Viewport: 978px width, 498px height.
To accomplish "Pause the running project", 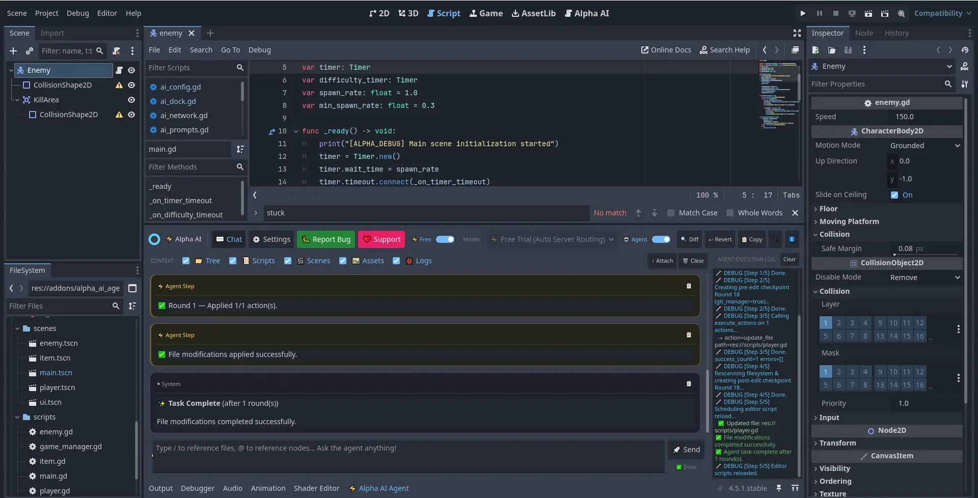I will tap(819, 13).
